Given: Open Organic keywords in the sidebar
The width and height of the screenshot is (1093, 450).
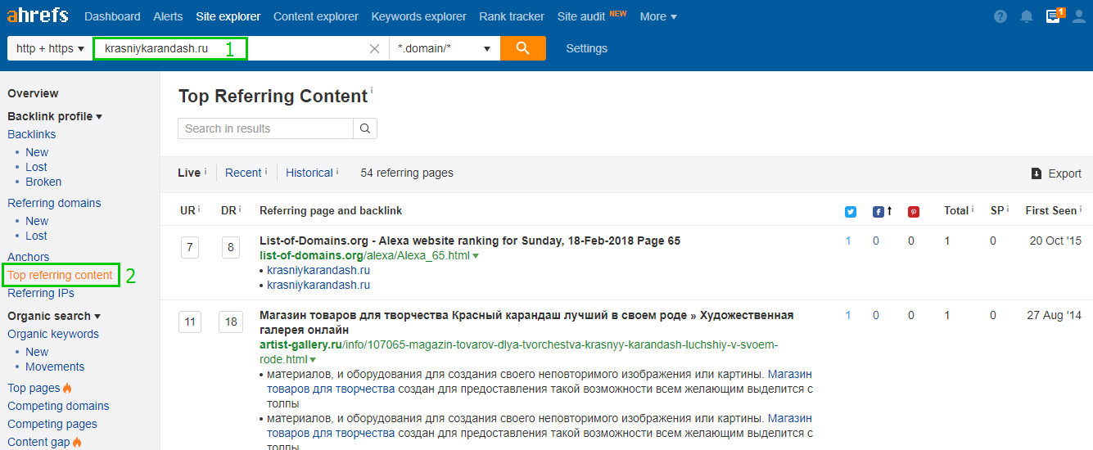Looking at the screenshot, I should pos(53,334).
